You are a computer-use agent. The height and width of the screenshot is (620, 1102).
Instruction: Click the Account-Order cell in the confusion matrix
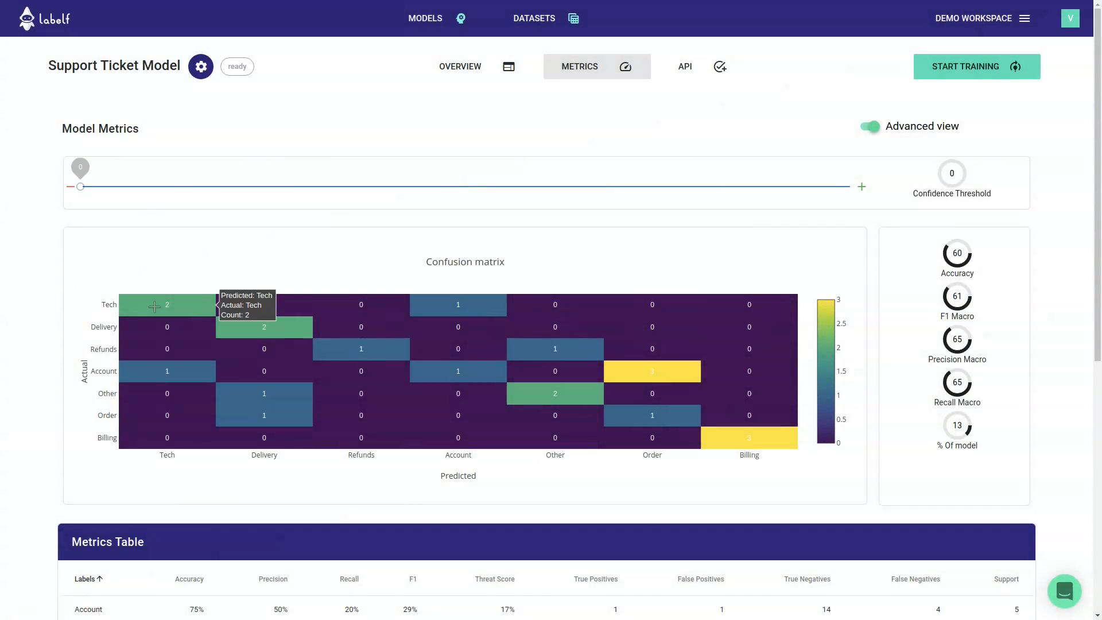point(652,371)
